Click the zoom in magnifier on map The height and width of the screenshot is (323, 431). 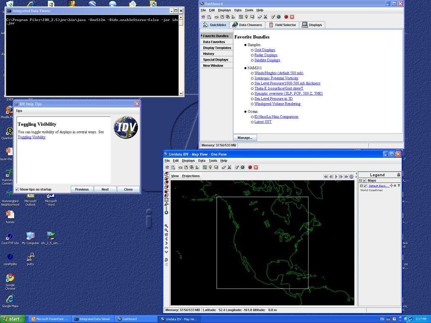(166, 226)
